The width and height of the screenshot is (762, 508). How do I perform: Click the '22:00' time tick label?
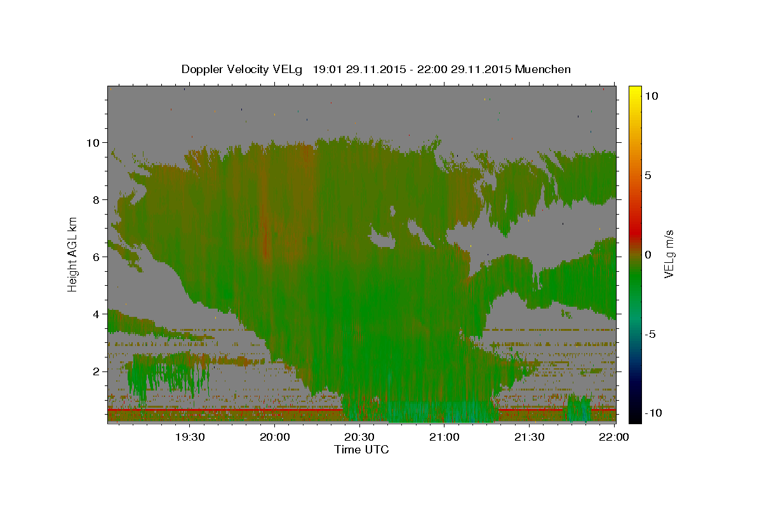pyautogui.click(x=614, y=437)
